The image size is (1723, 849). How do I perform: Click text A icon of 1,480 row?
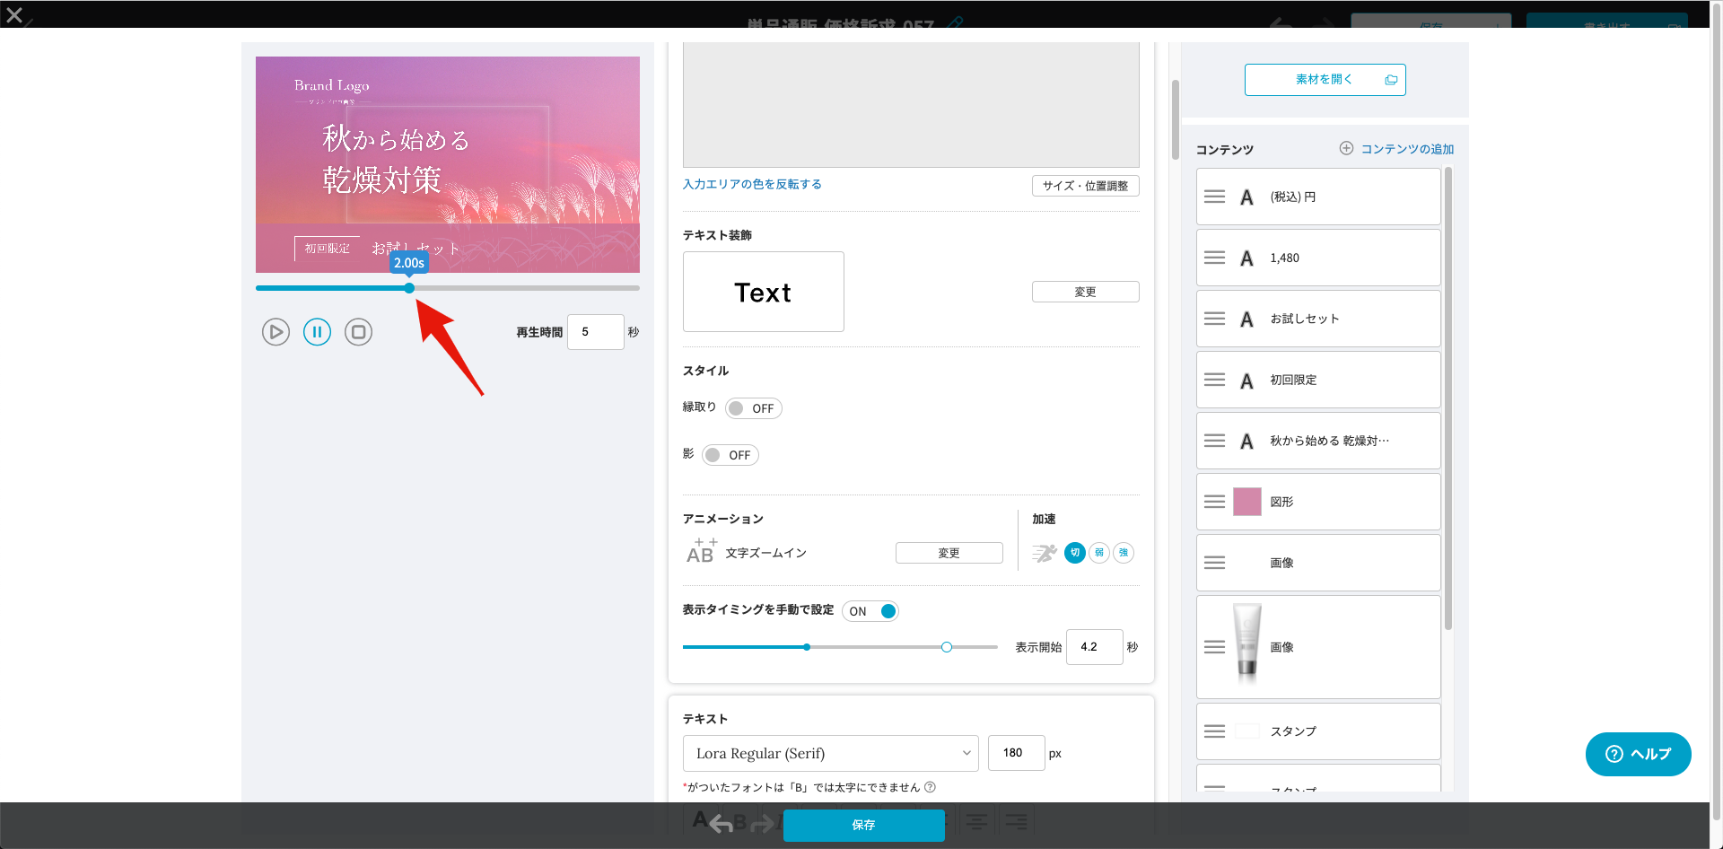(x=1246, y=258)
